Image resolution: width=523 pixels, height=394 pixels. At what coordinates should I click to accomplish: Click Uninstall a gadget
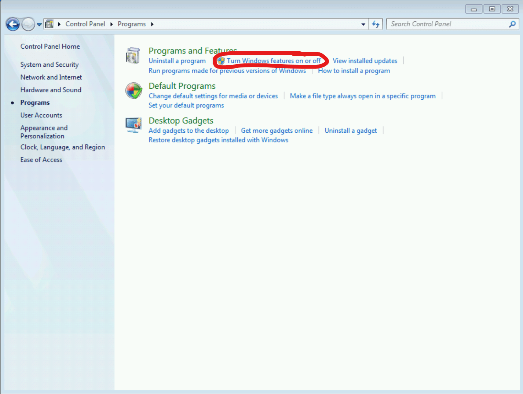pyautogui.click(x=351, y=131)
